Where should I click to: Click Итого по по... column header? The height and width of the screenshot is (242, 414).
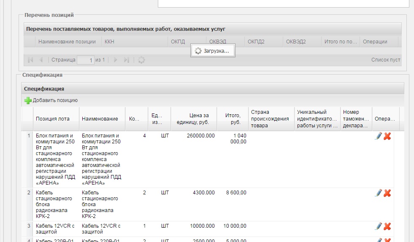(x=341, y=42)
